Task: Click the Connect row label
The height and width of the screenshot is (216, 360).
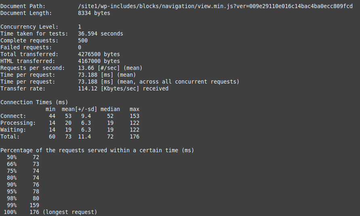Action: pos(13,116)
